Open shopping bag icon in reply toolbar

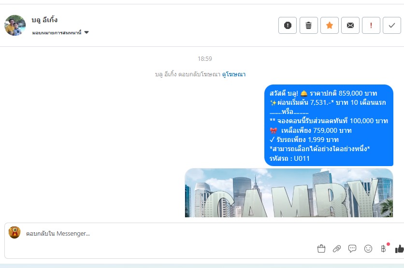coord(321,248)
